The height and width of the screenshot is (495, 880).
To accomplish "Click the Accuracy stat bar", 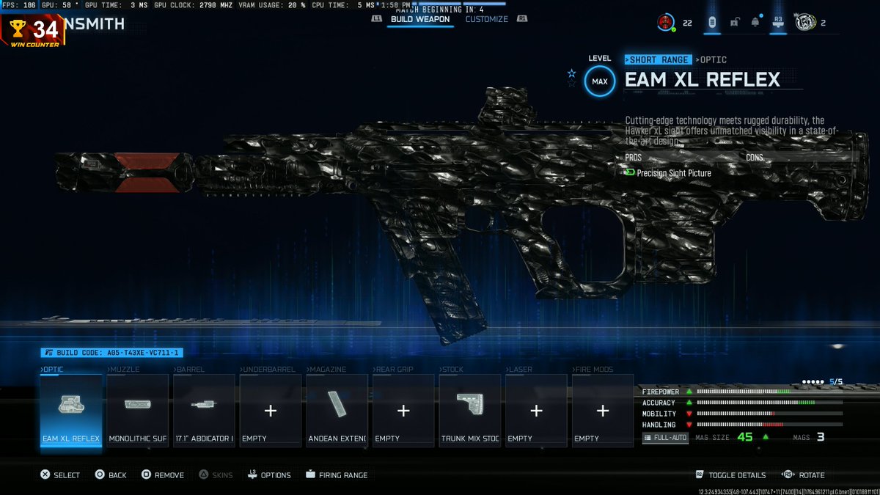I will (769, 403).
